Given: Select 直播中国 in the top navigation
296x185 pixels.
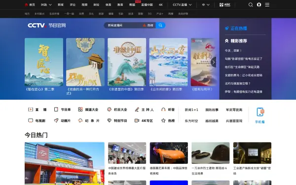Looking at the screenshot, I should pyautogui.click(x=147, y=5).
